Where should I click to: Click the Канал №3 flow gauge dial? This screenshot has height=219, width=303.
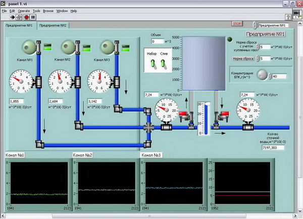point(99,81)
